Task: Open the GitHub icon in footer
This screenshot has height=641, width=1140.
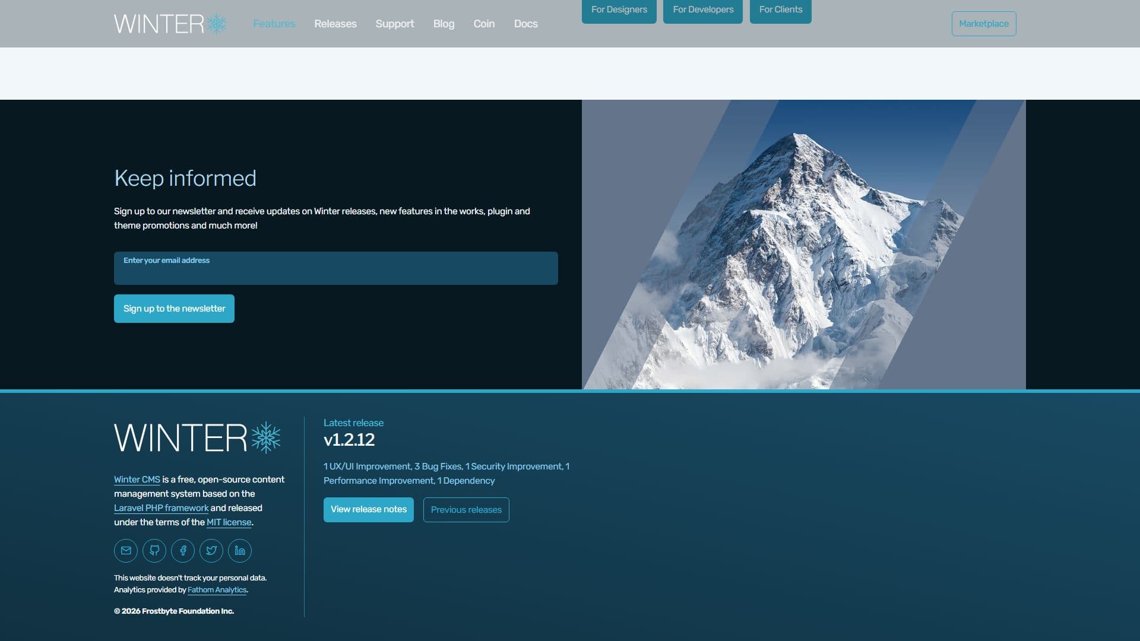Action: pyautogui.click(x=154, y=551)
